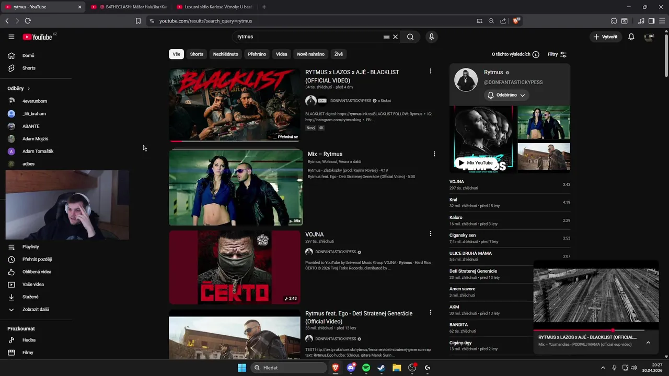
Task: Open more options for Mix – Rytmus
Action: pos(434,154)
